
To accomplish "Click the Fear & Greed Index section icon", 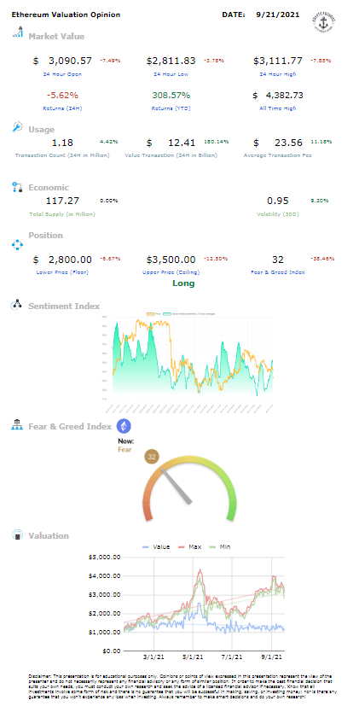I will (x=17, y=424).
